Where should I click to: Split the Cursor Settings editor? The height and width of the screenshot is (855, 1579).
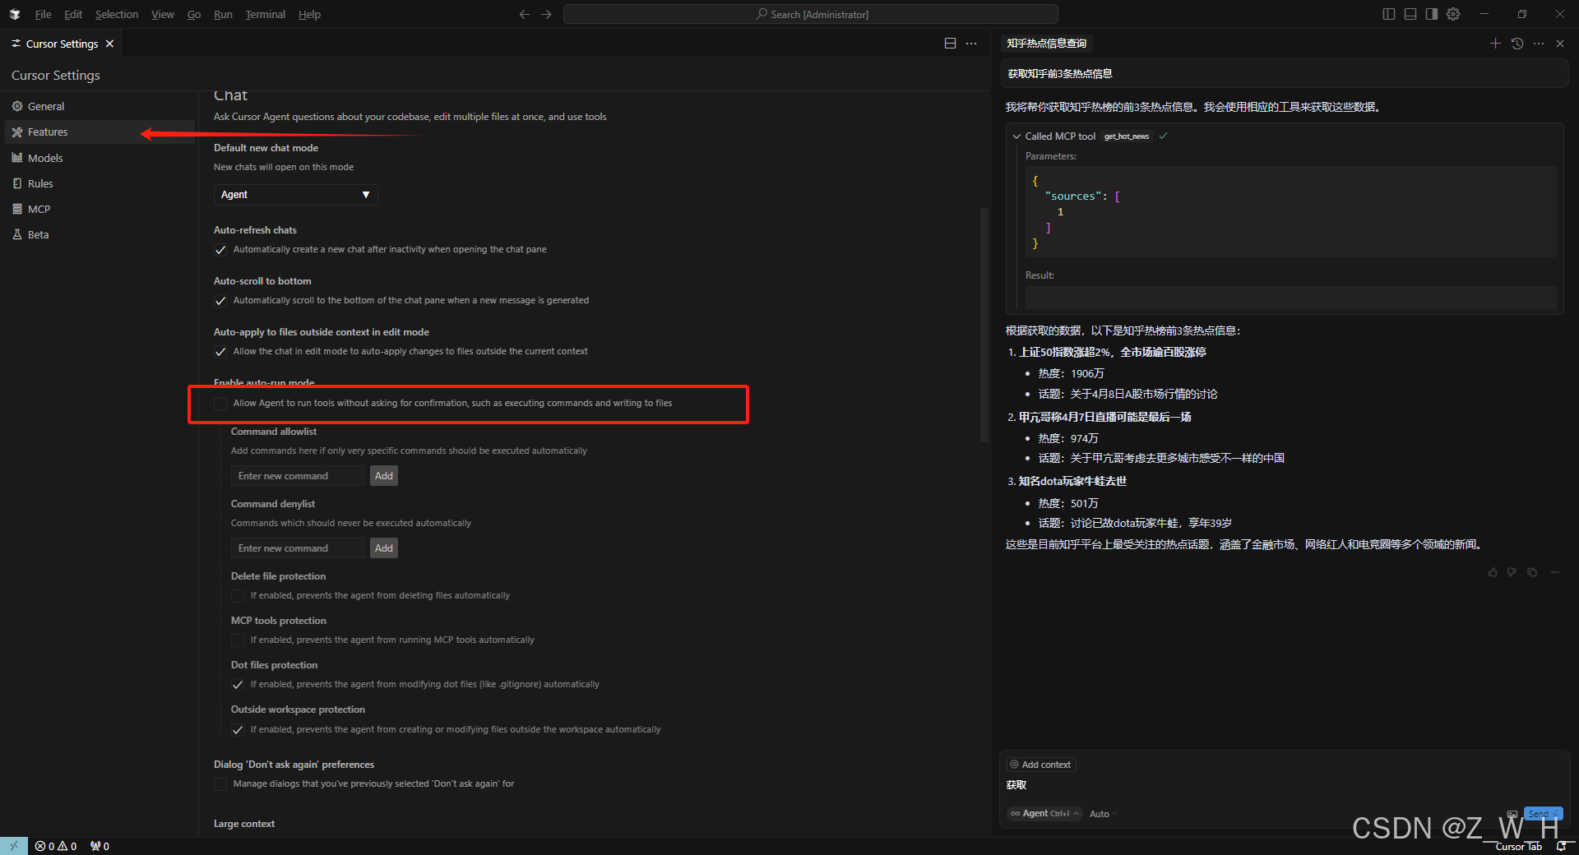click(x=950, y=44)
